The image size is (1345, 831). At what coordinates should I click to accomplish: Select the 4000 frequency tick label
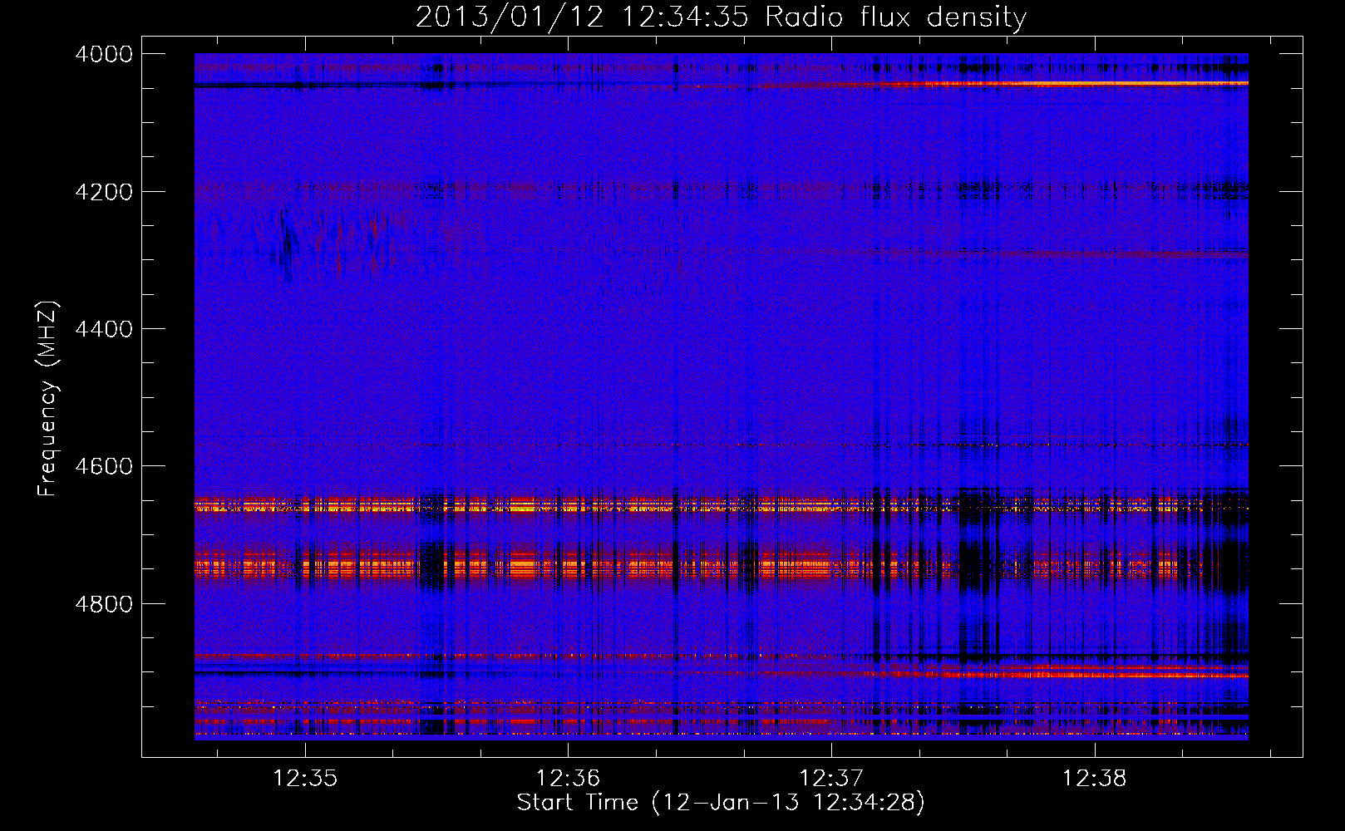pos(104,54)
